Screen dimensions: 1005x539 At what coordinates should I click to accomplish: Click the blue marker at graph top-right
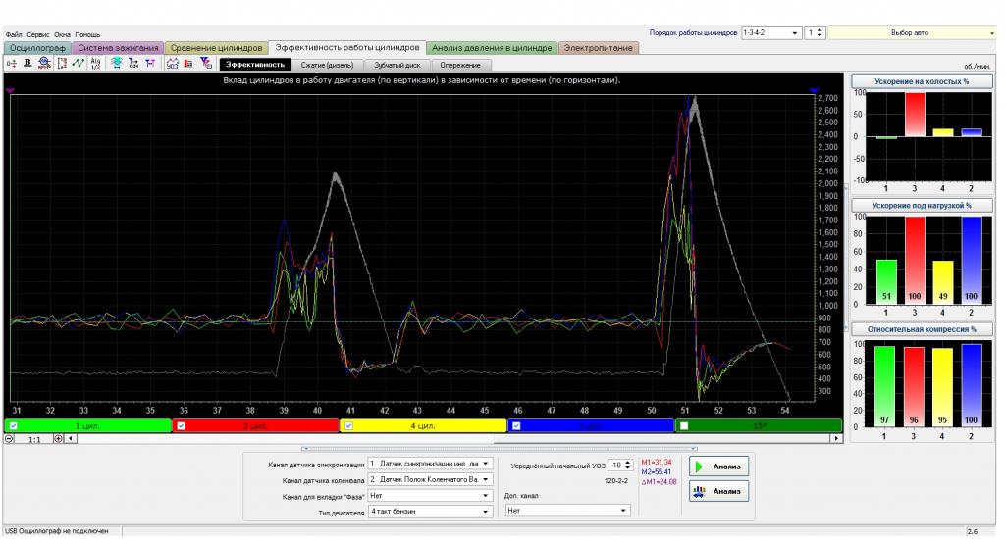click(814, 91)
